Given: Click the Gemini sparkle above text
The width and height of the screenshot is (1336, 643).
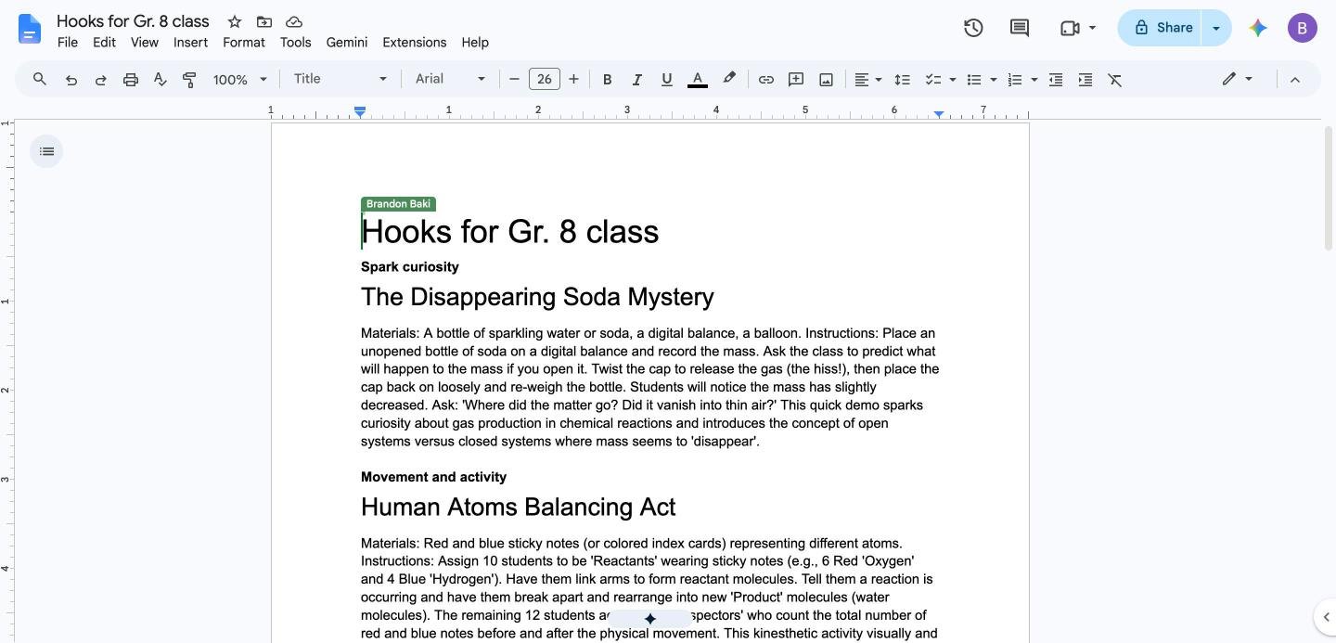Looking at the screenshot, I should pyautogui.click(x=650, y=619).
